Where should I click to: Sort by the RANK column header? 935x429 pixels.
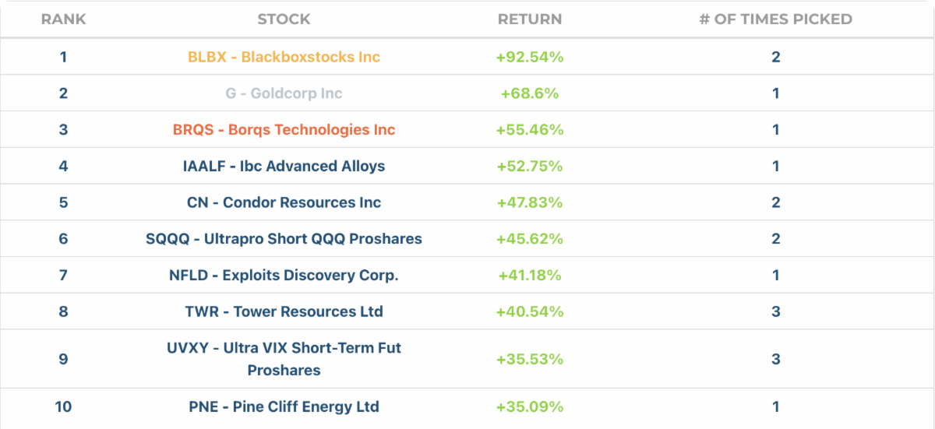pos(63,19)
